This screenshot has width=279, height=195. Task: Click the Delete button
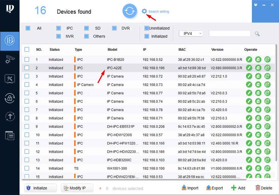click(264, 188)
